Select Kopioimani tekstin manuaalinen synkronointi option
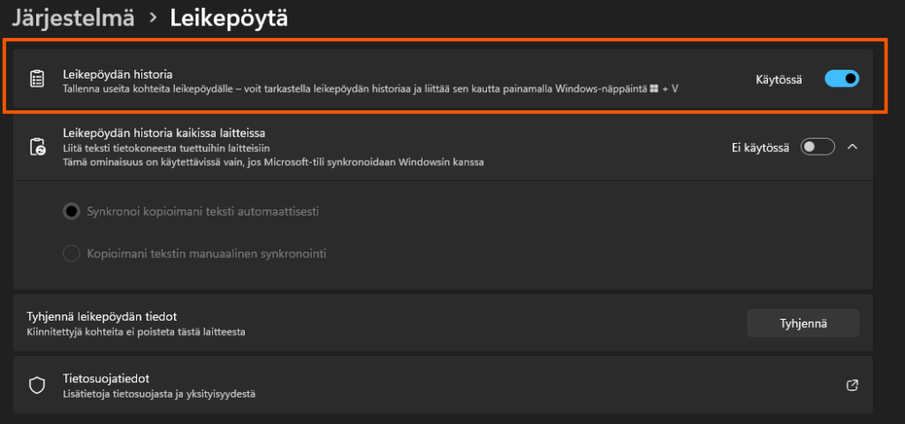The height and width of the screenshot is (424, 905). click(x=72, y=254)
